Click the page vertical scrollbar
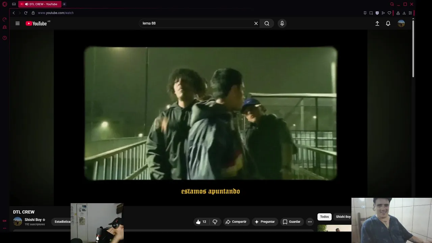This screenshot has width=432, height=243. click(413, 49)
